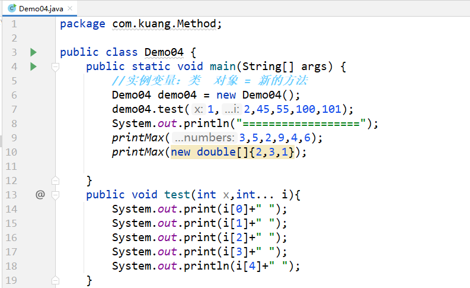Click the demo04 variable name on line 6

[x=177, y=95]
